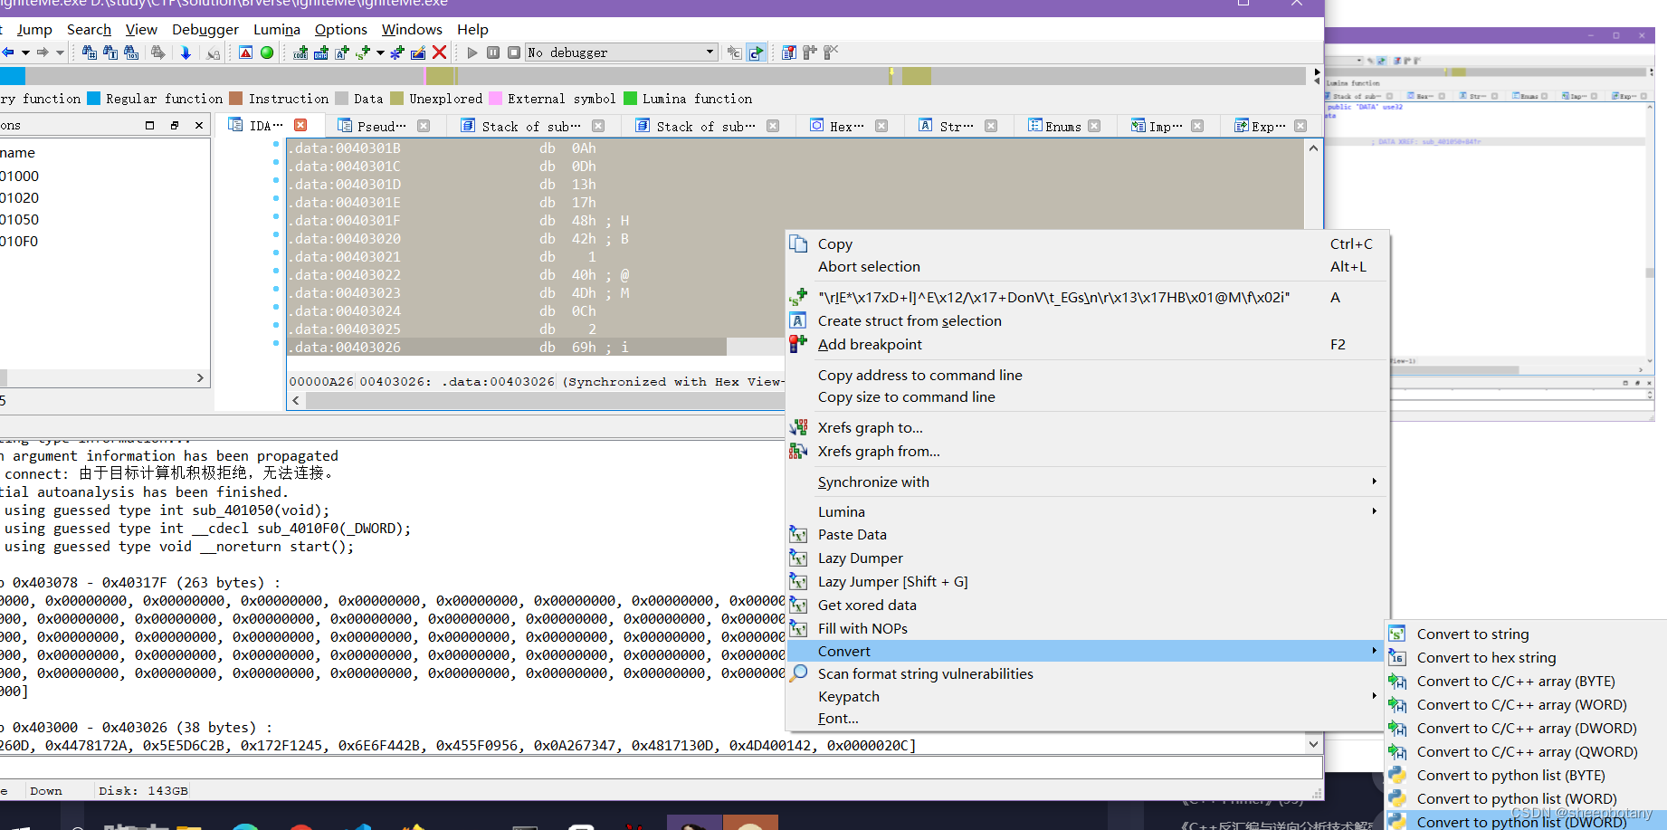Close the Imports tab
Image resolution: width=1667 pixels, height=830 pixels.
coord(1197,126)
